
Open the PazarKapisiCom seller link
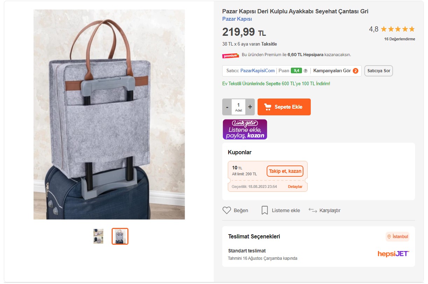tap(258, 71)
